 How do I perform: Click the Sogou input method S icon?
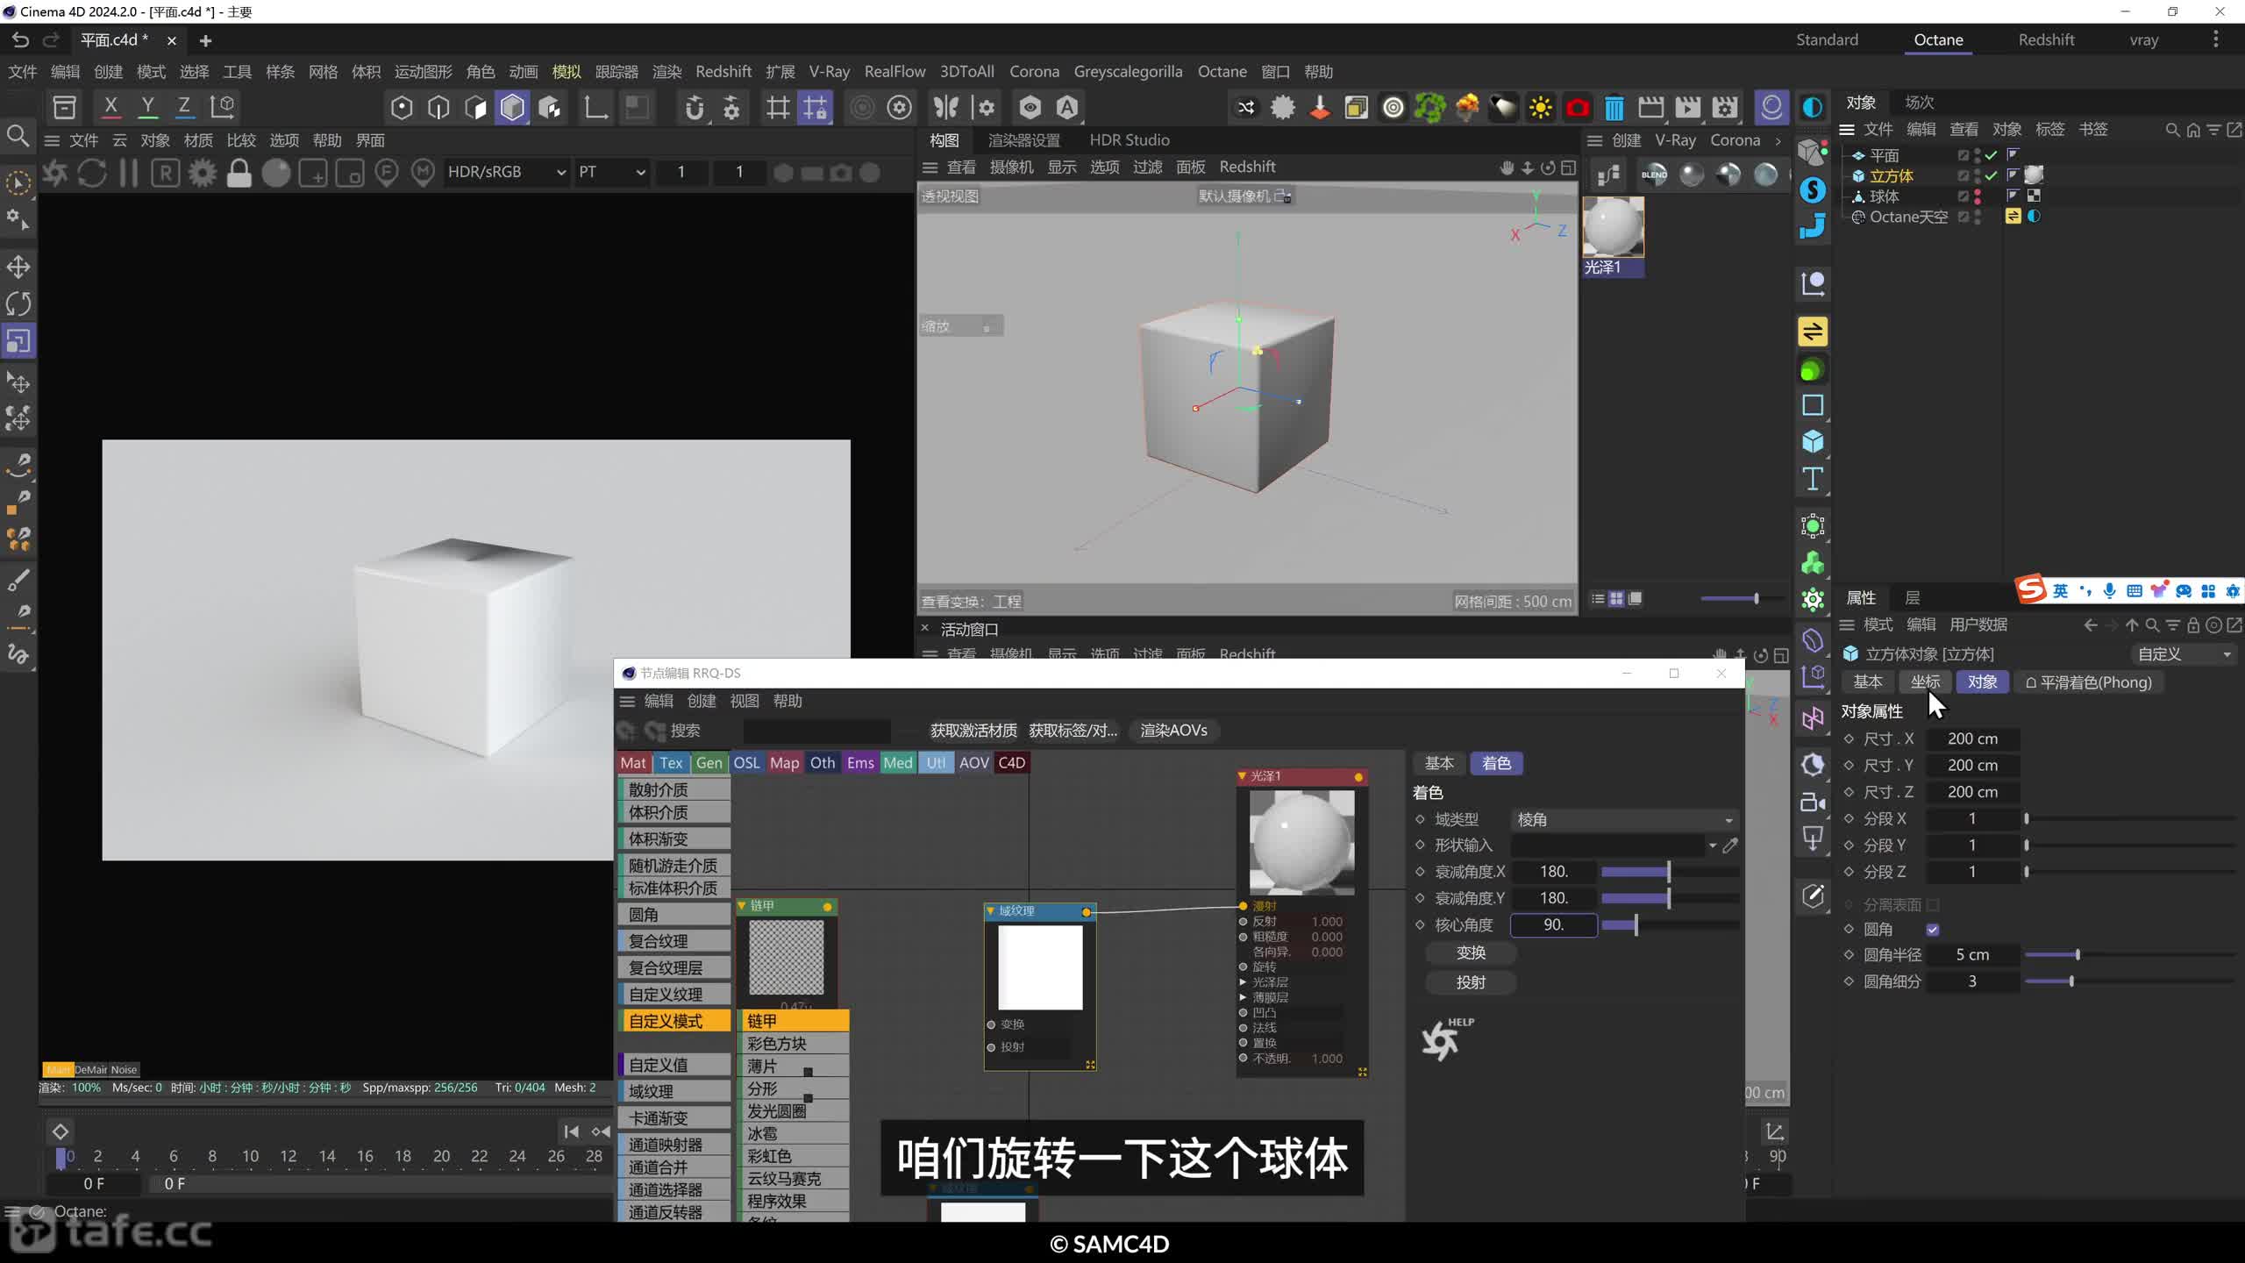click(x=2031, y=589)
